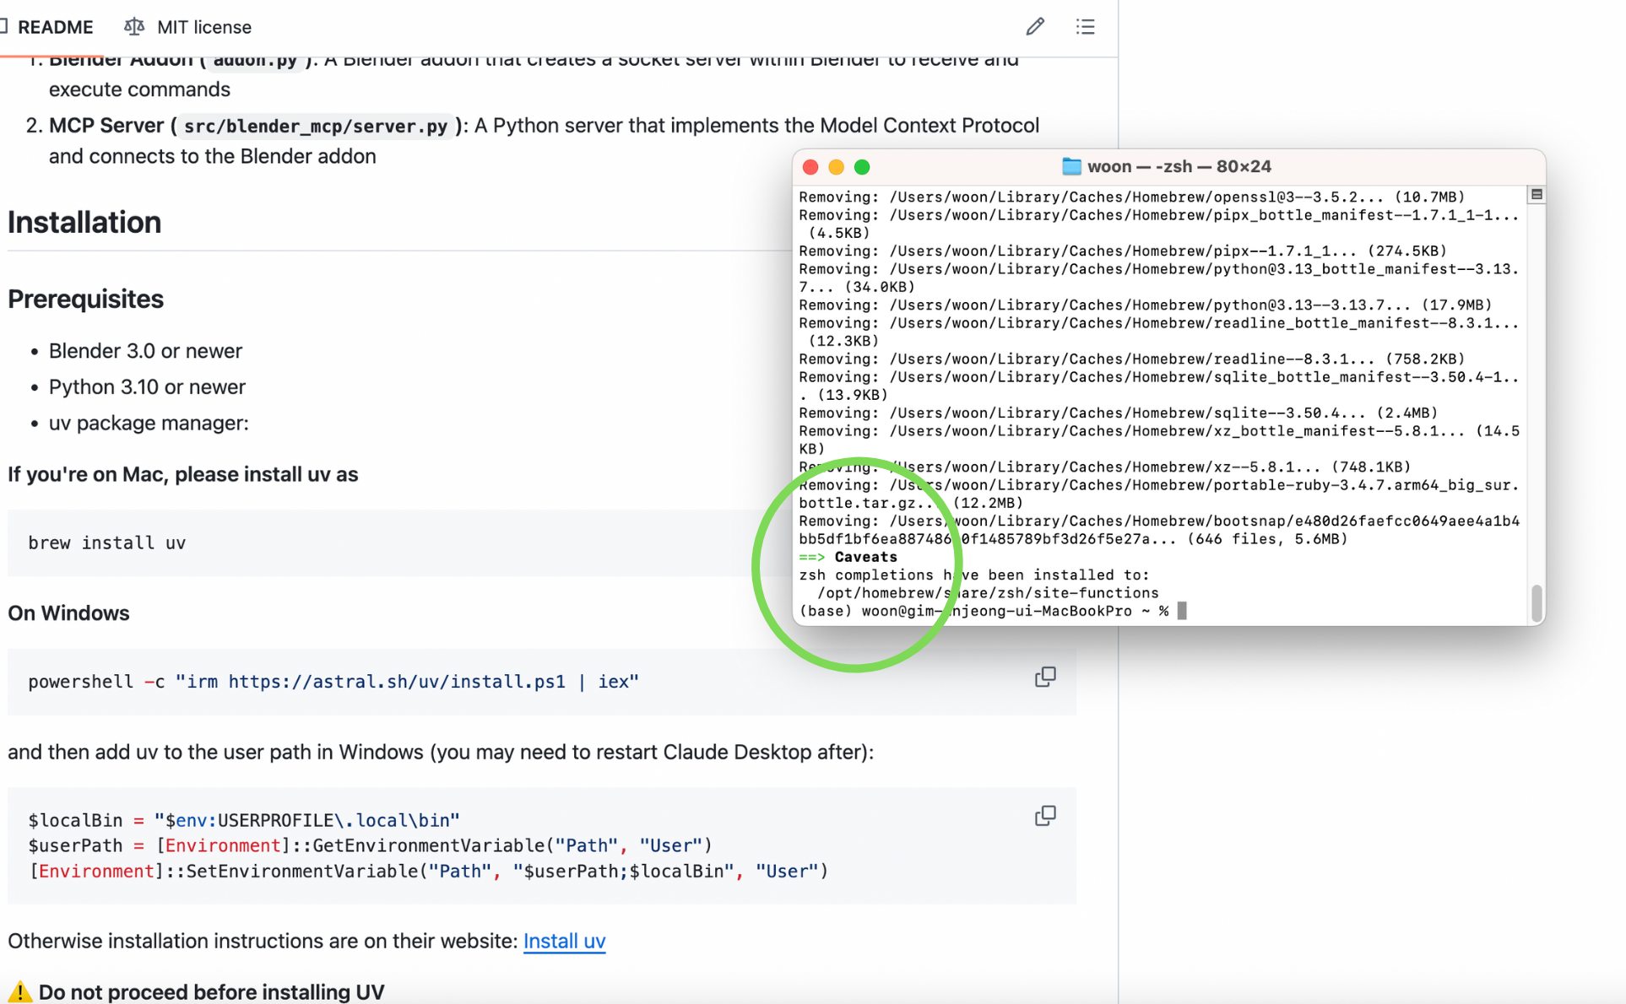Switch to the MIT license tab
The width and height of the screenshot is (1626, 1004).
point(203,27)
